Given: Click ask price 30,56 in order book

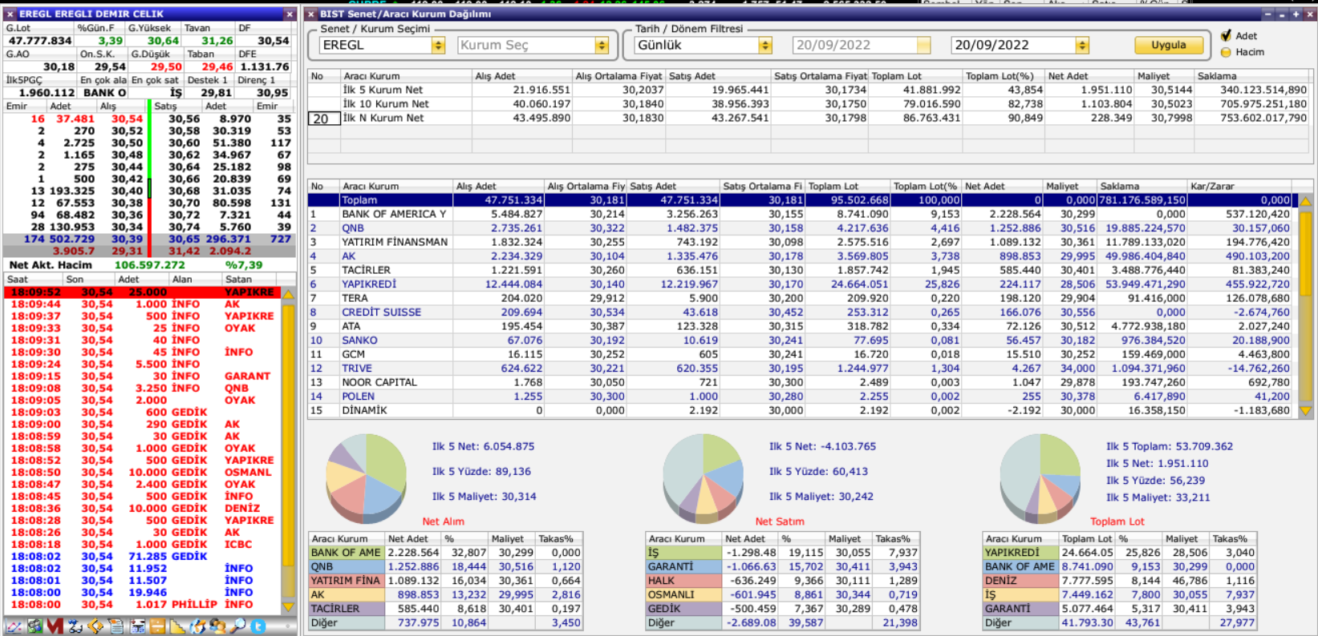Looking at the screenshot, I should [x=185, y=119].
